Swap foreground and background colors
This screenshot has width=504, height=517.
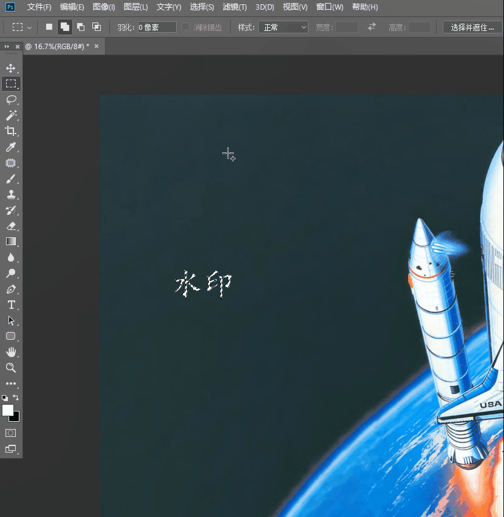[16, 397]
